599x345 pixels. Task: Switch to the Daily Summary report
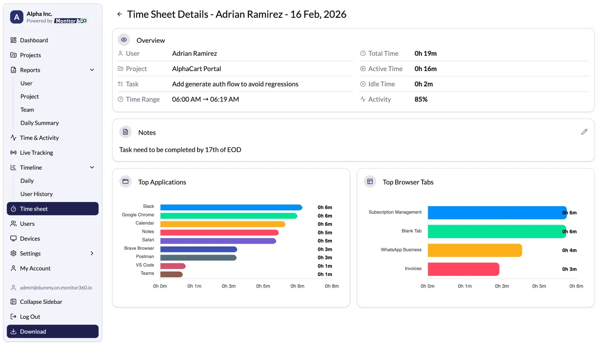coord(39,123)
